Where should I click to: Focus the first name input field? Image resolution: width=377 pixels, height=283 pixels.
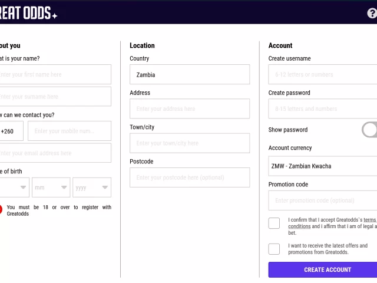(55, 74)
